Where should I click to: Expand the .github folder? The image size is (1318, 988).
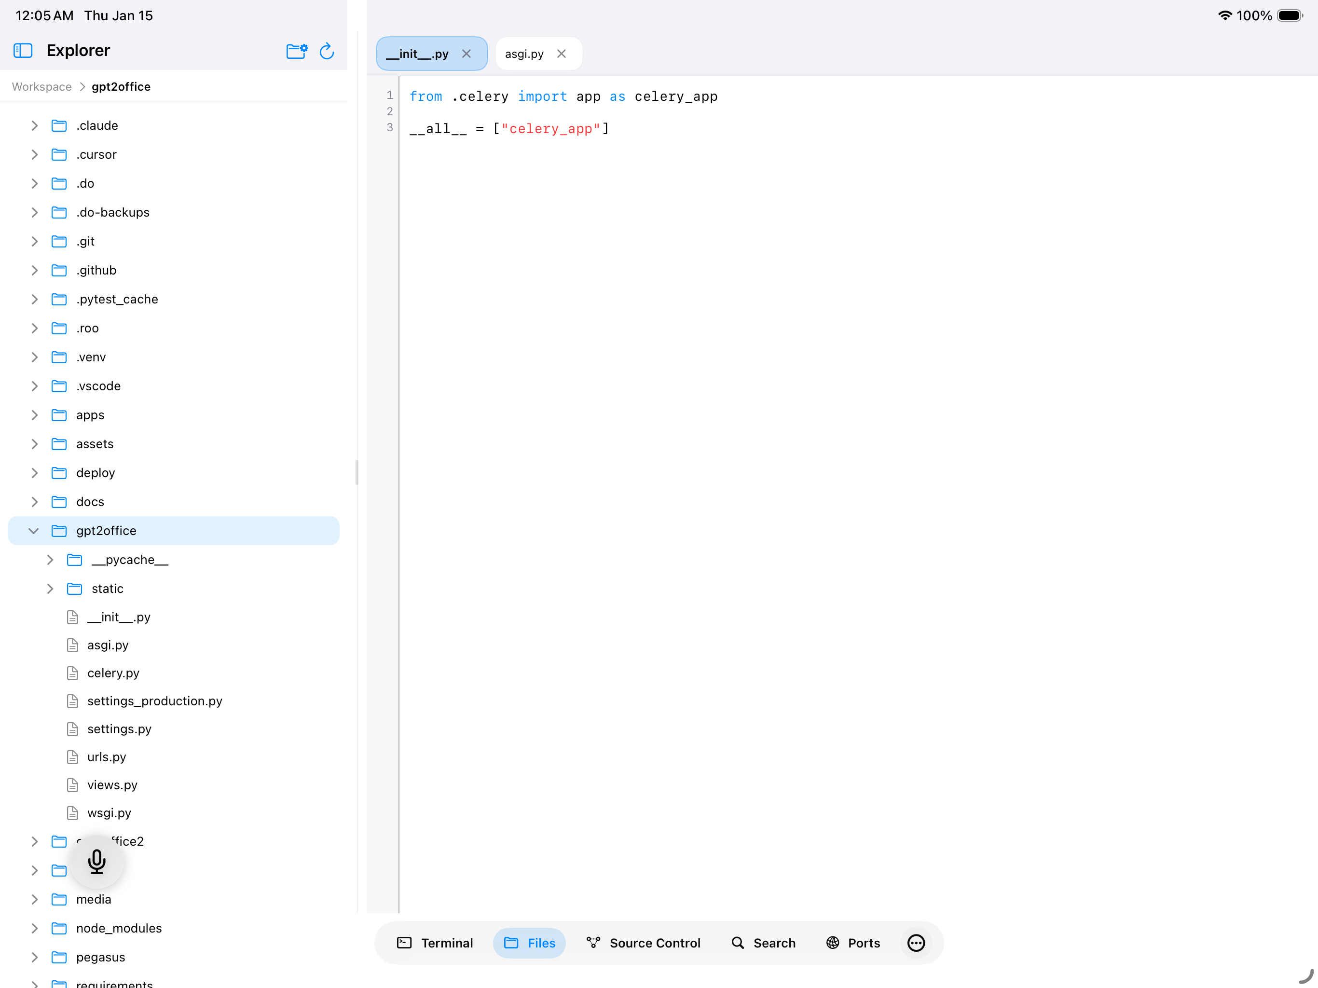tap(35, 271)
